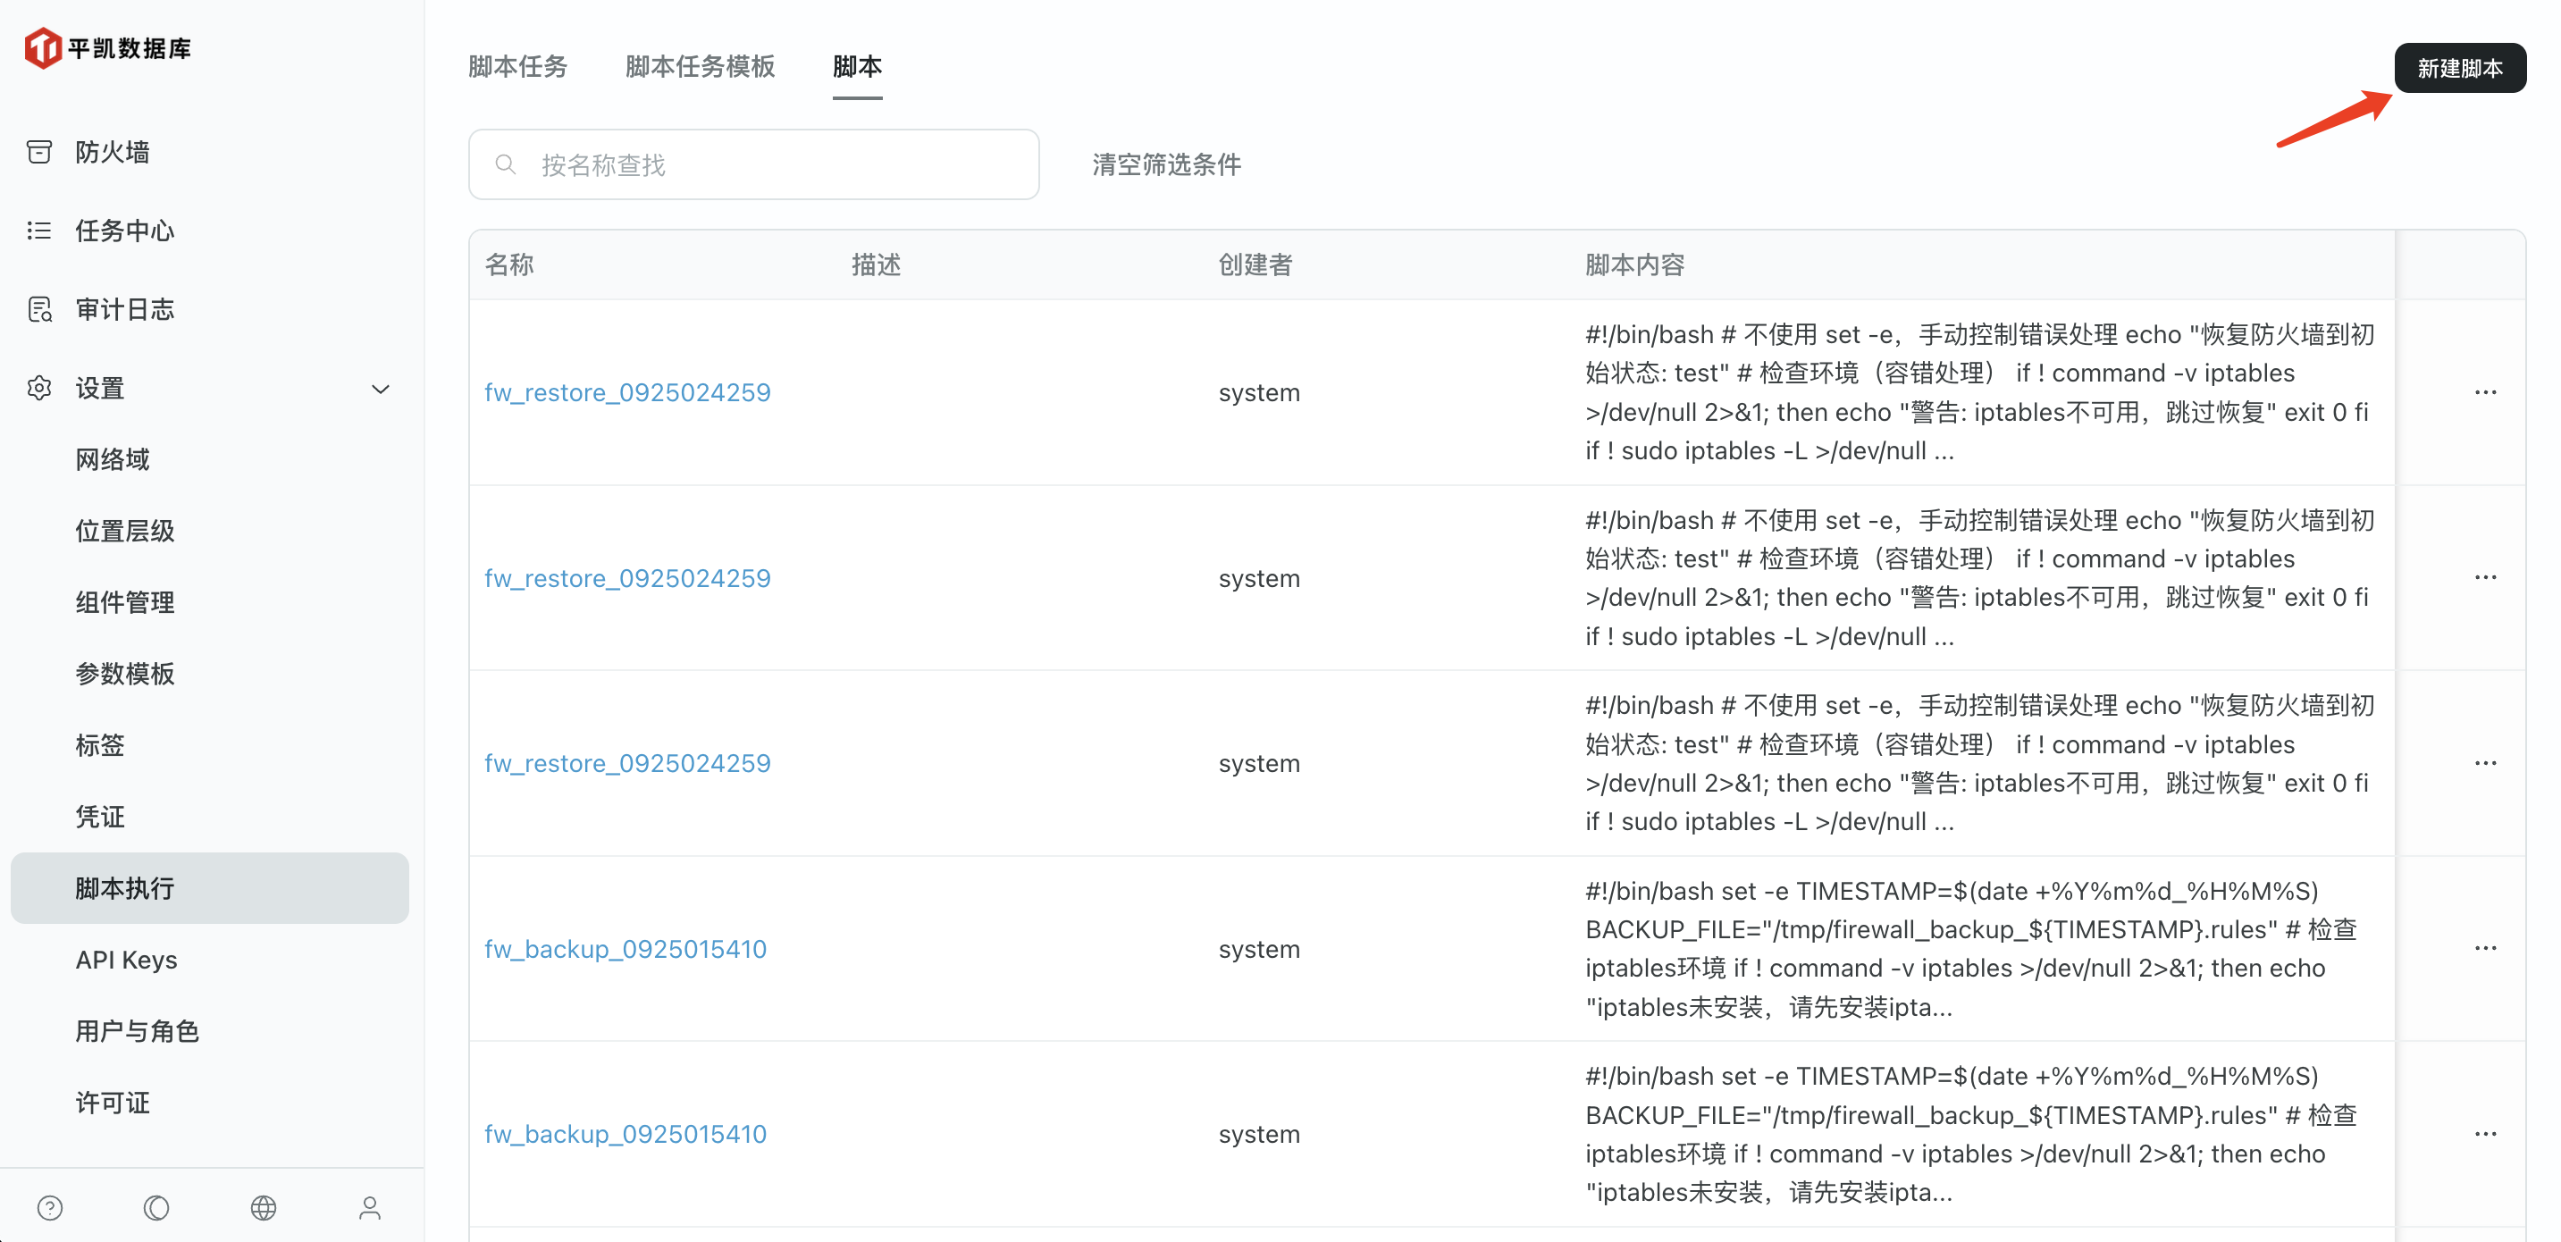The height and width of the screenshot is (1242, 2561).
Task: Toggle dark mode moon icon
Action: pyautogui.click(x=156, y=1207)
